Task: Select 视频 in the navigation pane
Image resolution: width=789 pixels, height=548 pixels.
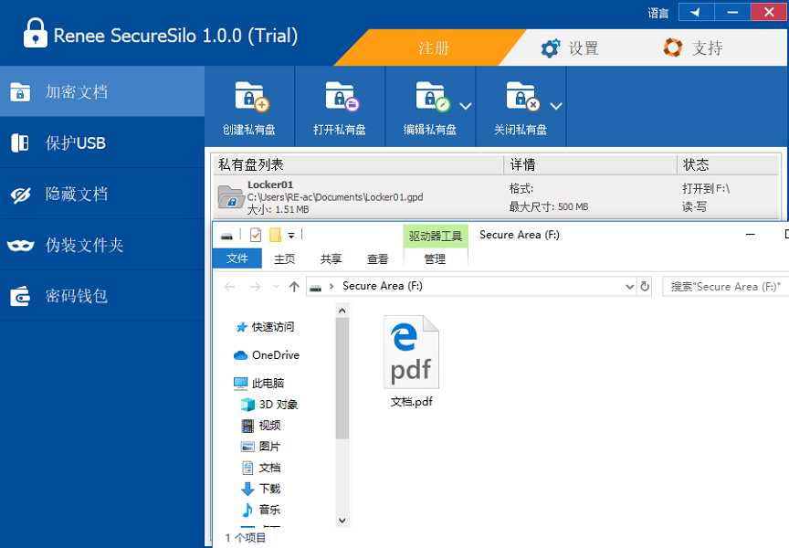Action: (261, 426)
